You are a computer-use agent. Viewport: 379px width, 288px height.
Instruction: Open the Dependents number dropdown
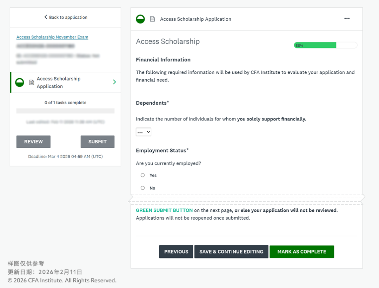[144, 132]
